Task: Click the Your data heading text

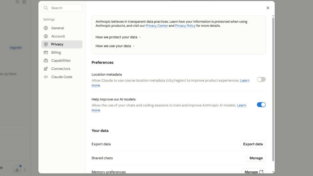Action: click(100, 131)
